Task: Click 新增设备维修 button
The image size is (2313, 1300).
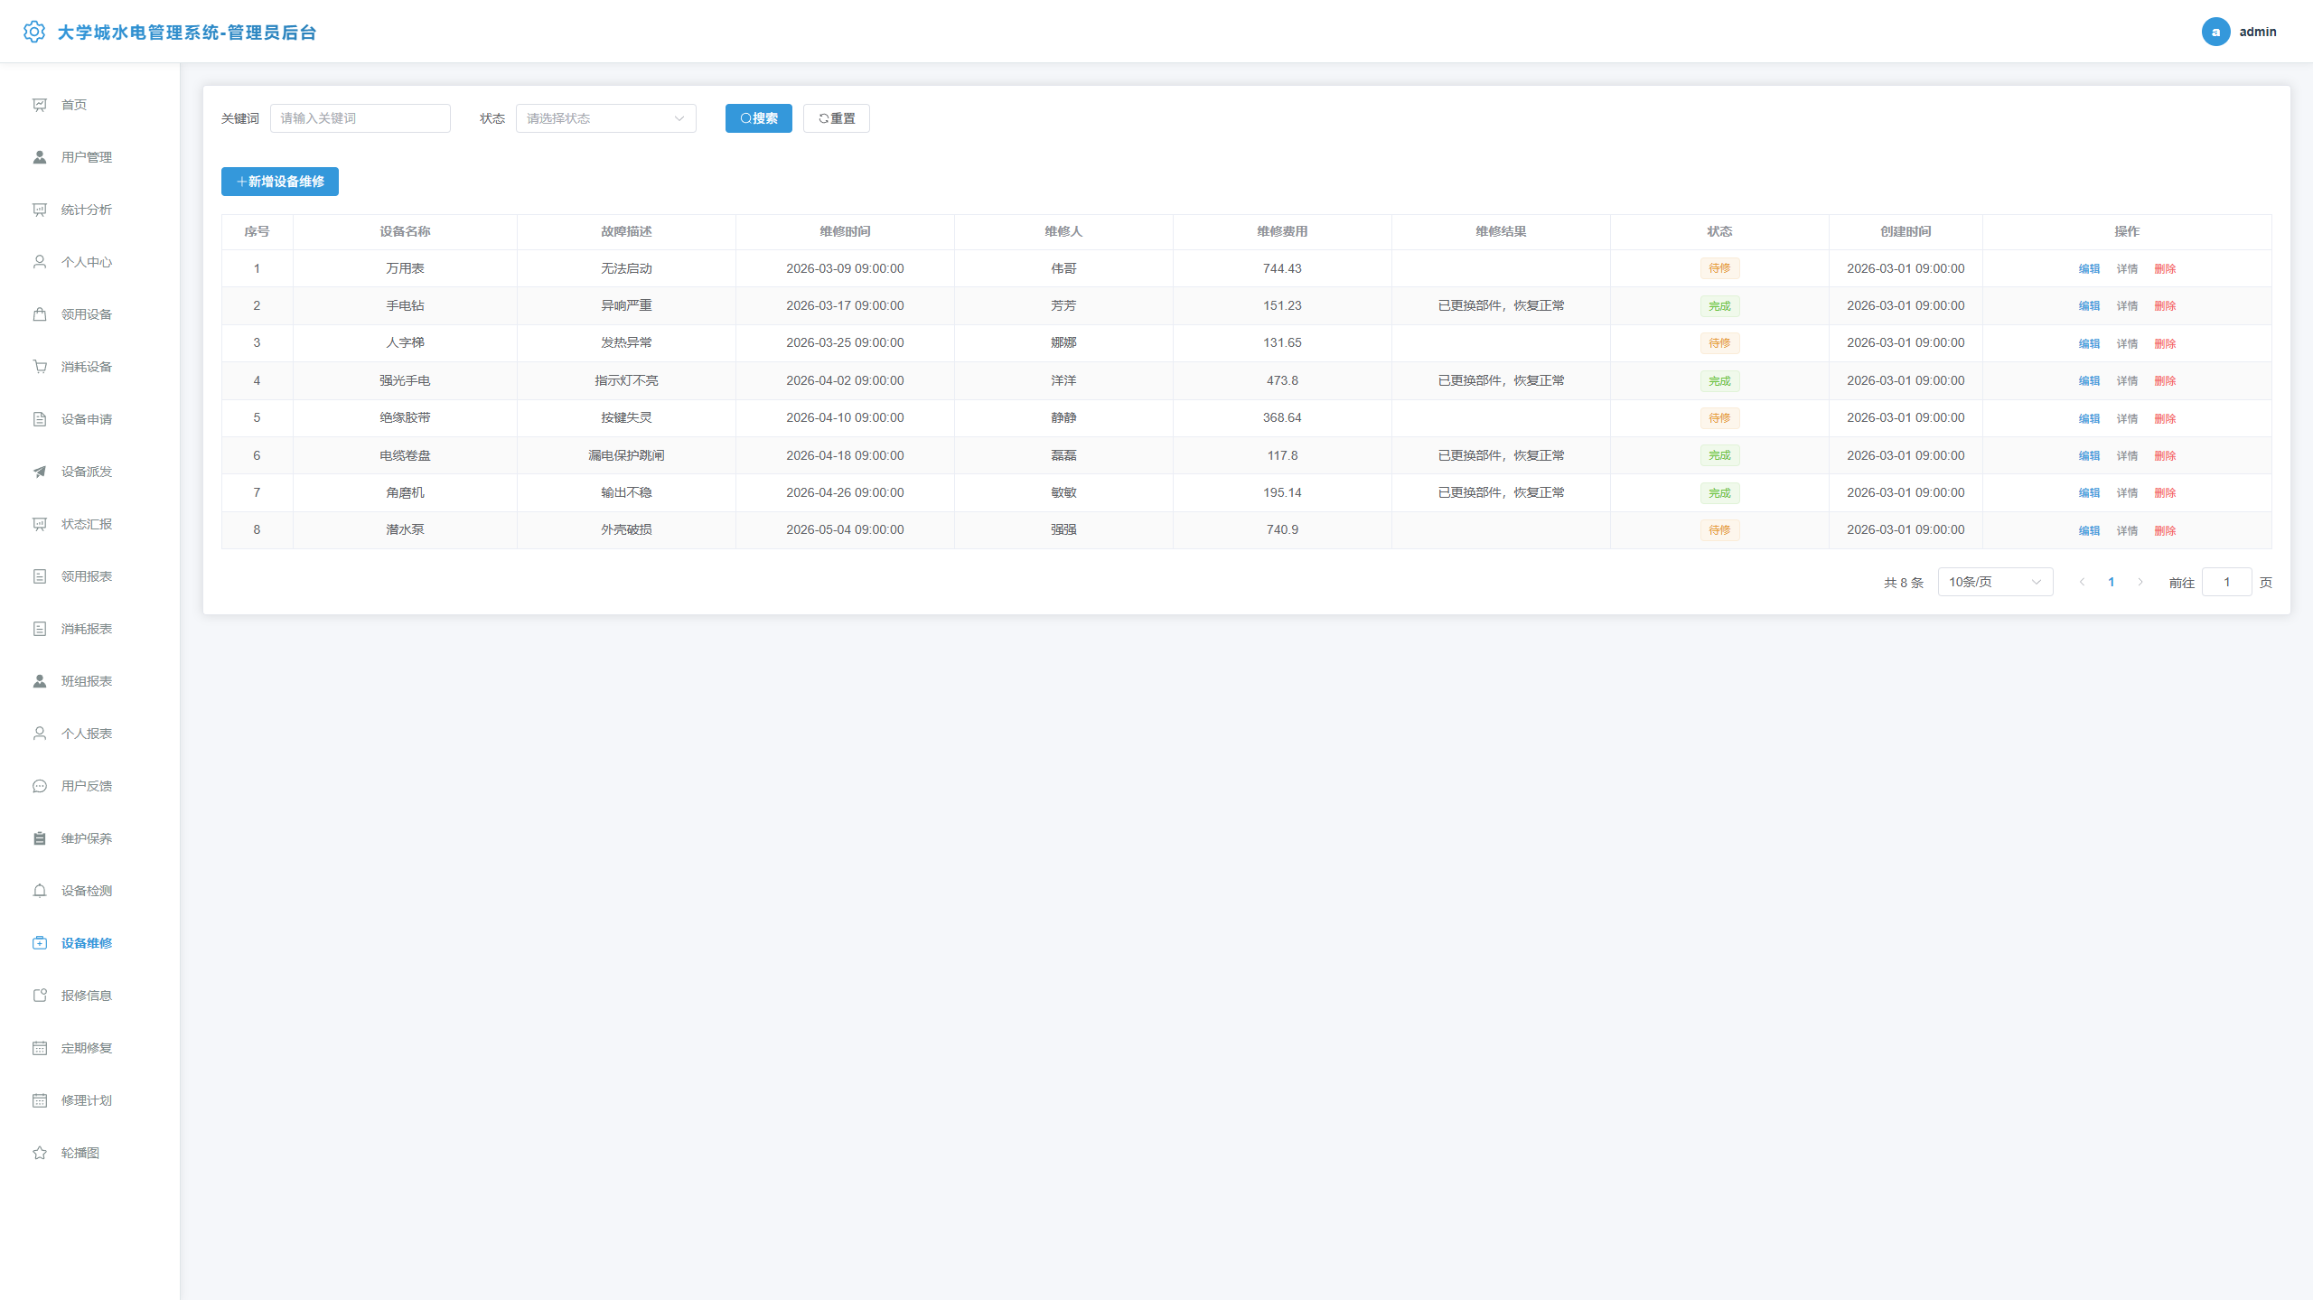Action: pyautogui.click(x=280, y=182)
